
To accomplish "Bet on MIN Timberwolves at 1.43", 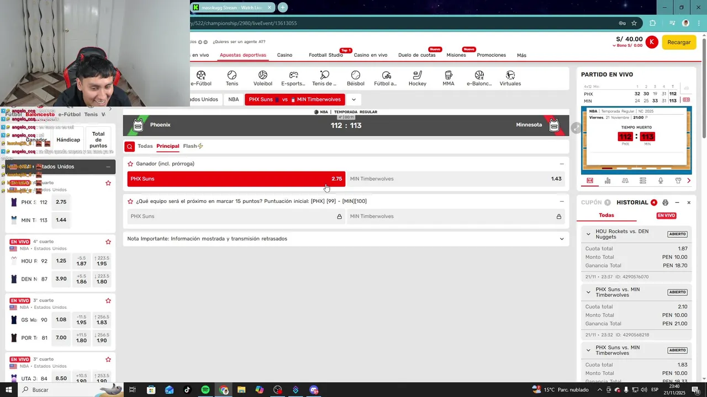I will (x=456, y=179).
